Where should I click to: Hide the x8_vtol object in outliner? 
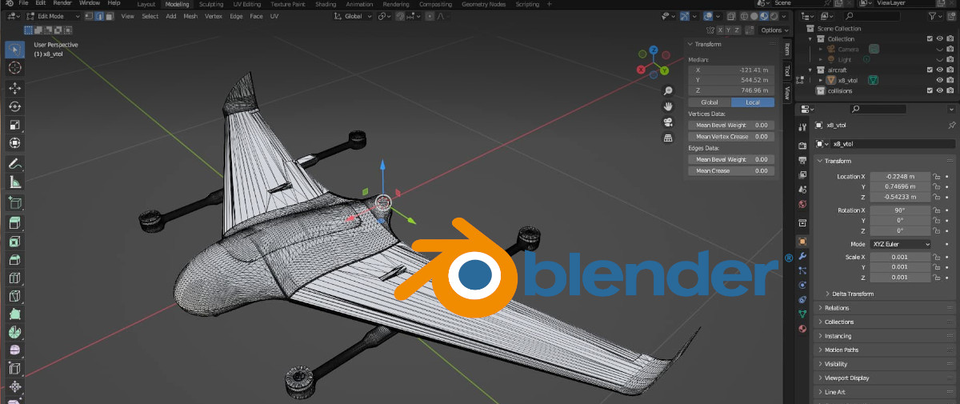pos(940,80)
